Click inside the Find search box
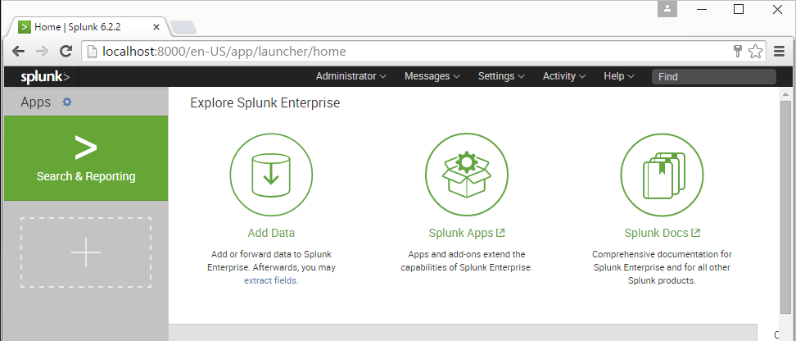 (712, 76)
